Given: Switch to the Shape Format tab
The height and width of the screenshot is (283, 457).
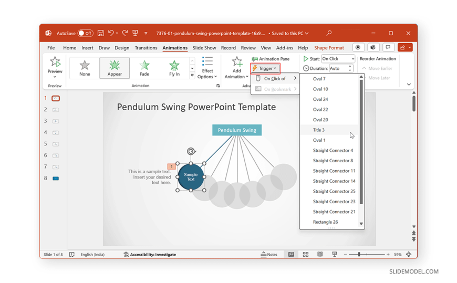Looking at the screenshot, I should [x=329, y=48].
